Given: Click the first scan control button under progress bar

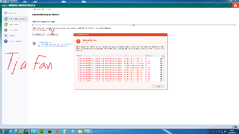Looking at the screenshot, I should click(38, 34).
